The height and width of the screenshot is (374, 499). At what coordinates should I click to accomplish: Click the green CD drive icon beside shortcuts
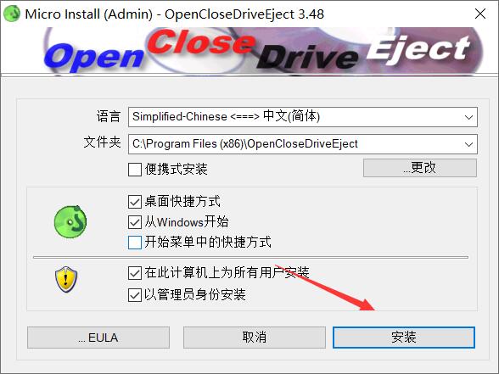click(70, 221)
